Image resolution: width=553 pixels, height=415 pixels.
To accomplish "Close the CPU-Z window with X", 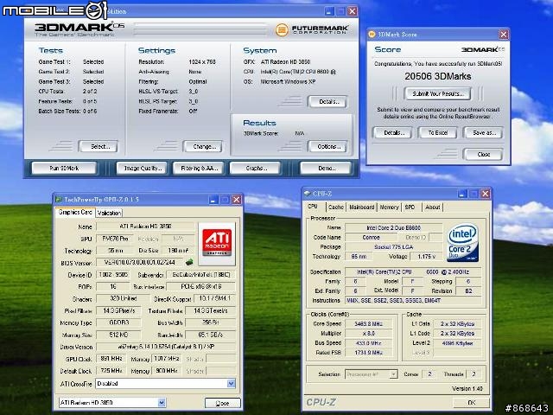I will (486, 194).
